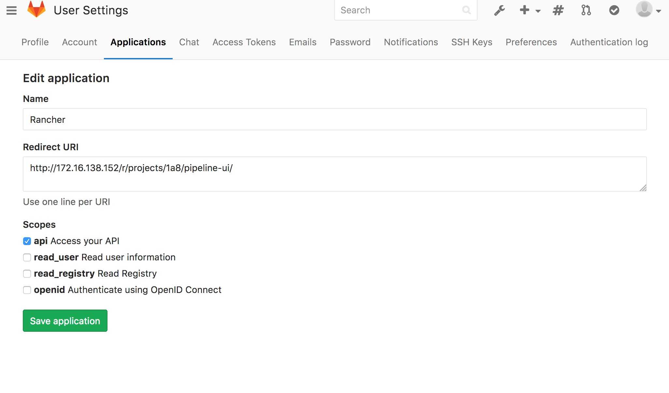Click inside the Redirect URI textarea
Image resolution: width=669 pixels, height=393 pixels.
point(334,174)
